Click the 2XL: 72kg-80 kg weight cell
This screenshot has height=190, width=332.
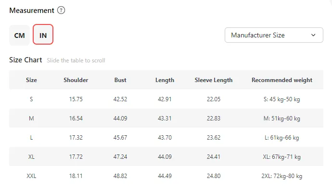coord(281,176)
